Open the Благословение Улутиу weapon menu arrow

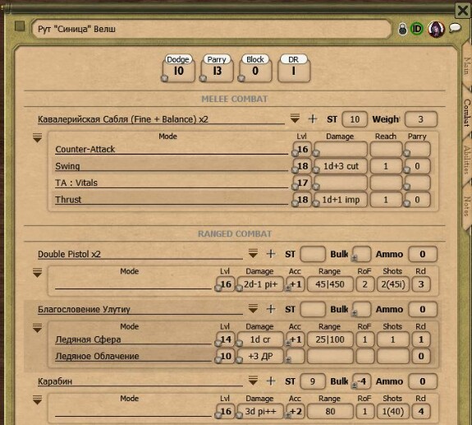[x=253, y=308]
